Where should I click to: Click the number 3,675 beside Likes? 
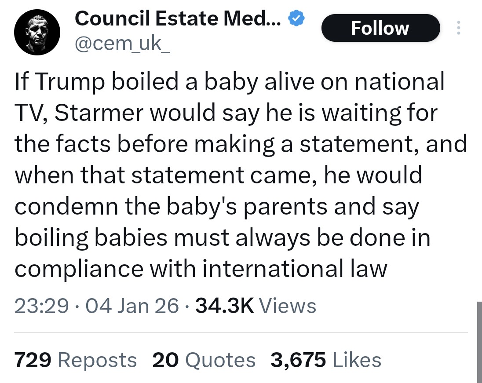coord(298,360)
